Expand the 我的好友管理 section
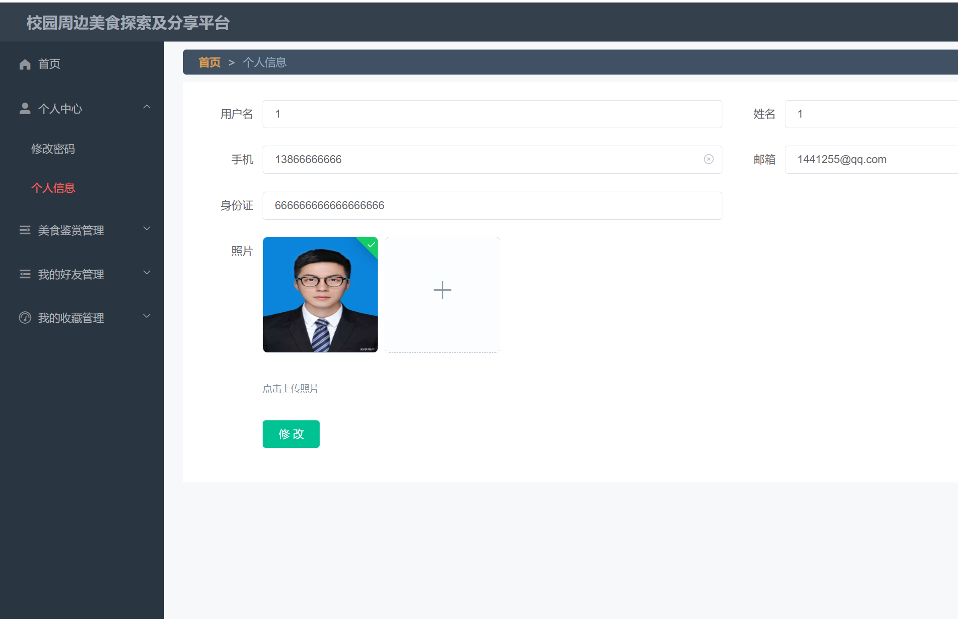 147,272
